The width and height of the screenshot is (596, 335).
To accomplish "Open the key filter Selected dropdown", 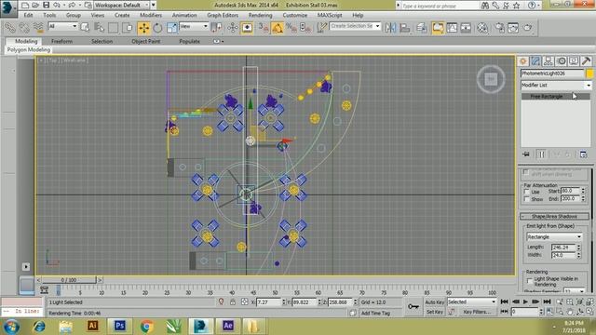I will click(x=471, y=301).
